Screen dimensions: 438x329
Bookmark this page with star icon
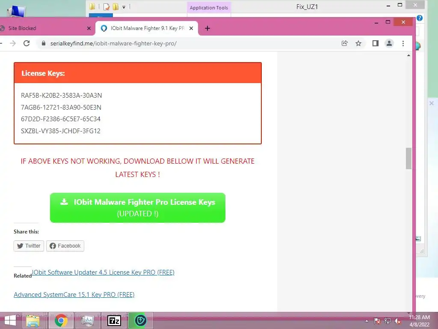pyautogui.click(x=358, y=43)
